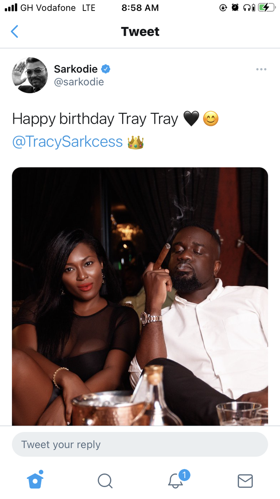Tap the Tweet header title
This screenshot has height=499, width=280.
tap(140, 32)
